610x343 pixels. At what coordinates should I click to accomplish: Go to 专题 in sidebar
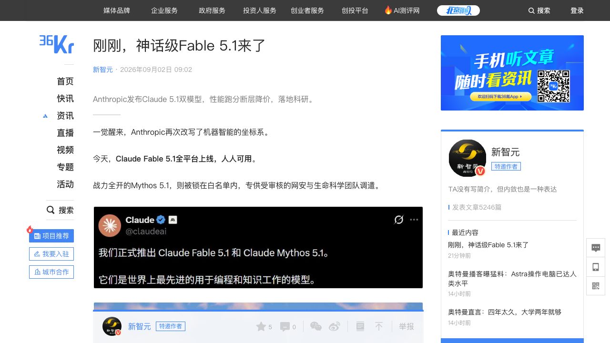click(65, 167)
